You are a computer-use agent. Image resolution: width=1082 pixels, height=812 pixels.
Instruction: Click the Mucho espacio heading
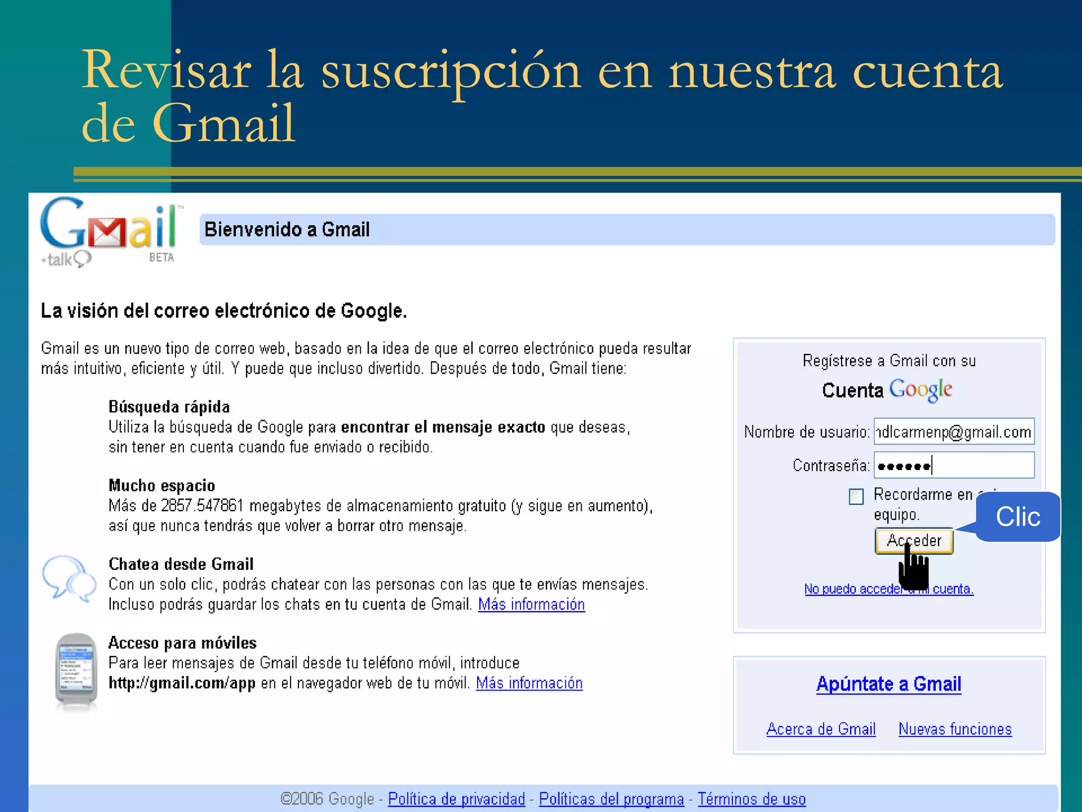[x=162, y=485]
